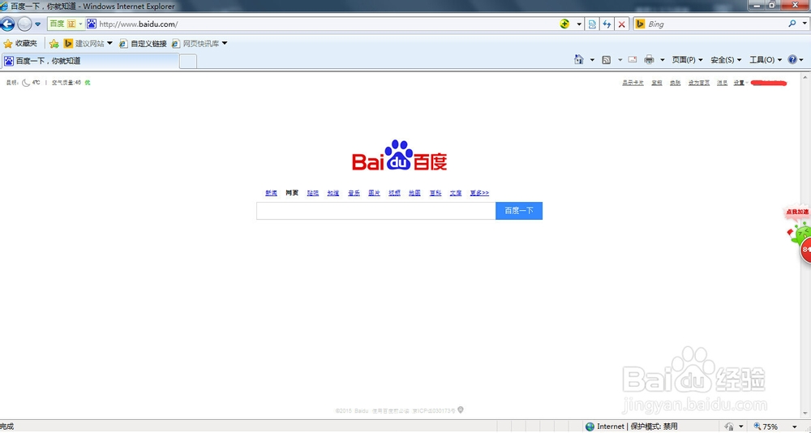Viewport: 811px width, 433px height.
Task: Open the 网页快讯库 web slice gallery
Action: pos(200,44)
